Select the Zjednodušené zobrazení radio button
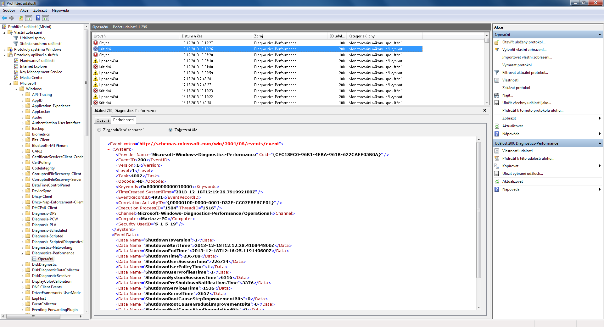This screenshot has width=604, height=327. pyautogui.click(x=99, y=130)
